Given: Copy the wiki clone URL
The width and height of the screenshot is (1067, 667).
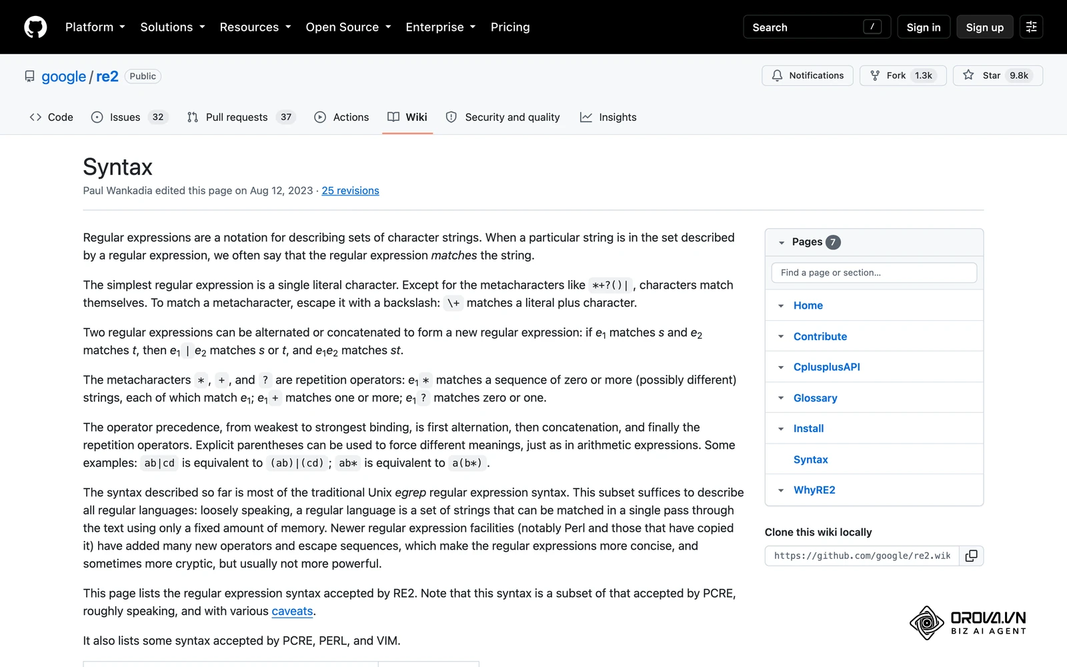Looking at the screenshot, I should tap(972, 556).
